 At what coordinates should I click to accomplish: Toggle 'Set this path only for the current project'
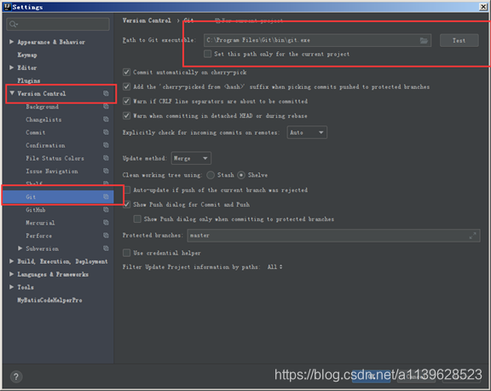(207, 54)
